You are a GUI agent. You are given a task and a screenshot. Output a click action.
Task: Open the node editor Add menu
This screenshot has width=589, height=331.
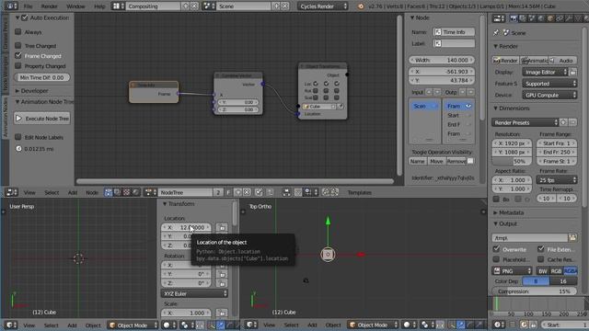73,192
